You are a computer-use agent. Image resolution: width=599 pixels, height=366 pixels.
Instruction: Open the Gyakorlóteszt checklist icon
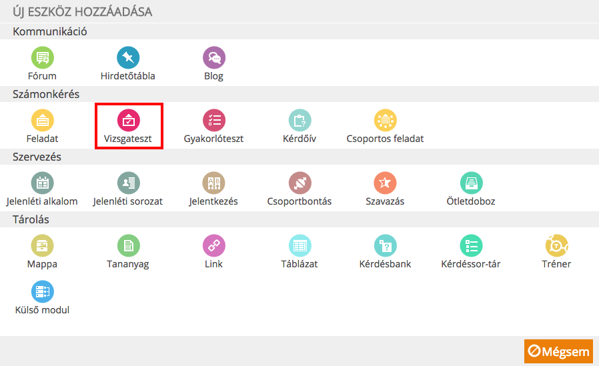pos(214,120)
